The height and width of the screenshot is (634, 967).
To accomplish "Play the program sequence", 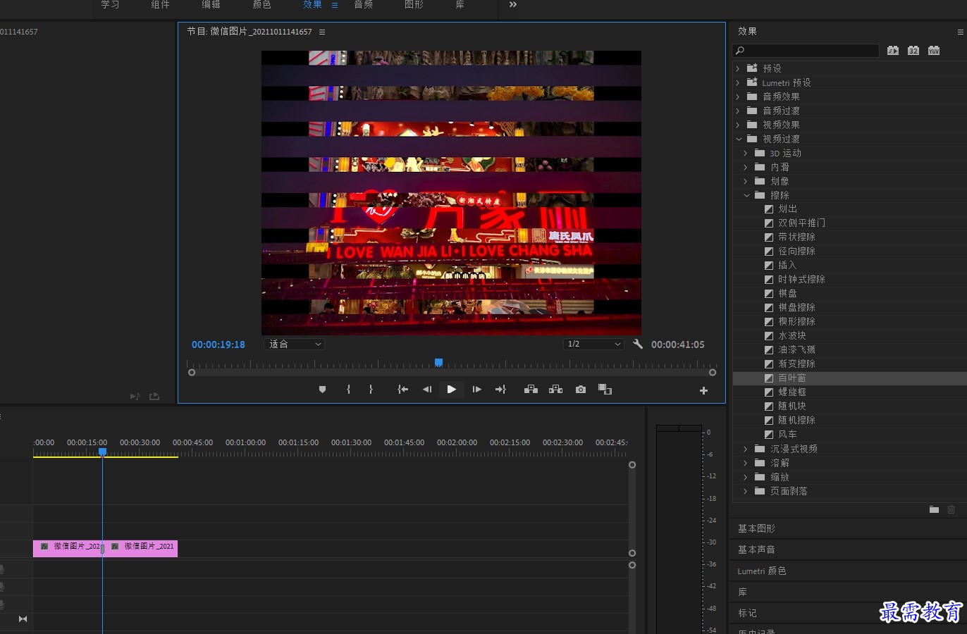I will click(451, 390).
